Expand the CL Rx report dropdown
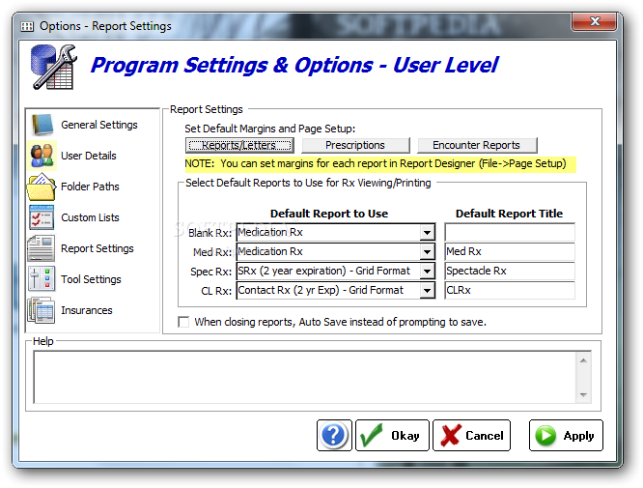 [428, 291]
